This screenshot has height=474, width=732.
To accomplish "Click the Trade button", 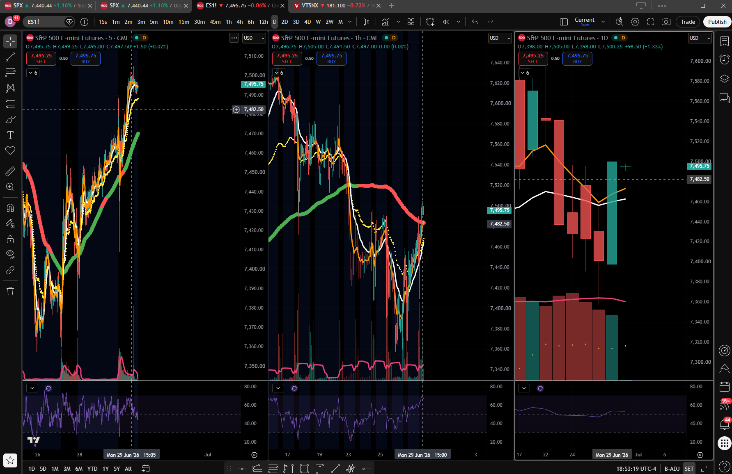I will [x=688, y=22].
